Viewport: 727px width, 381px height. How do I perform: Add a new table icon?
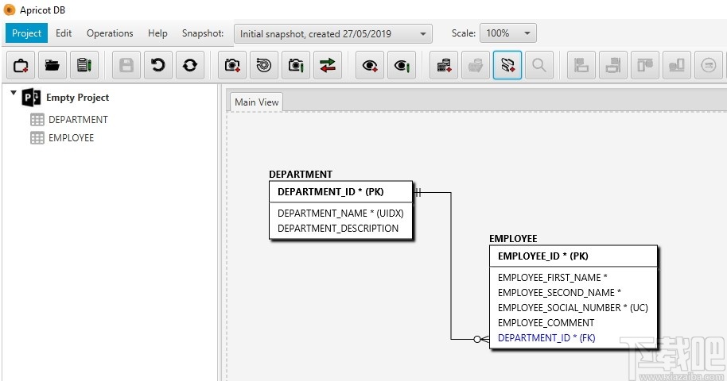tap(444, 65)
